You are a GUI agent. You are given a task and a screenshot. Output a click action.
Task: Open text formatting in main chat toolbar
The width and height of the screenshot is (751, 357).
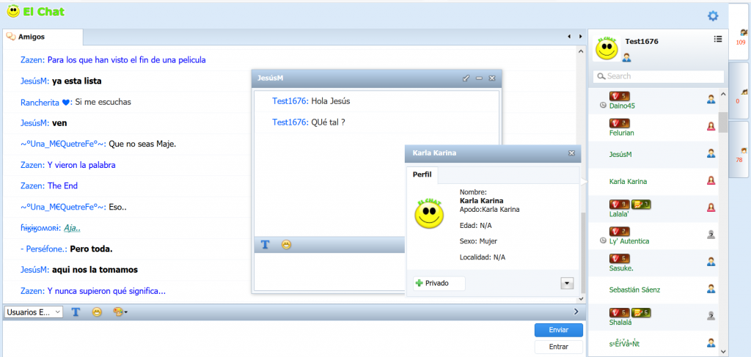point(76,312)
